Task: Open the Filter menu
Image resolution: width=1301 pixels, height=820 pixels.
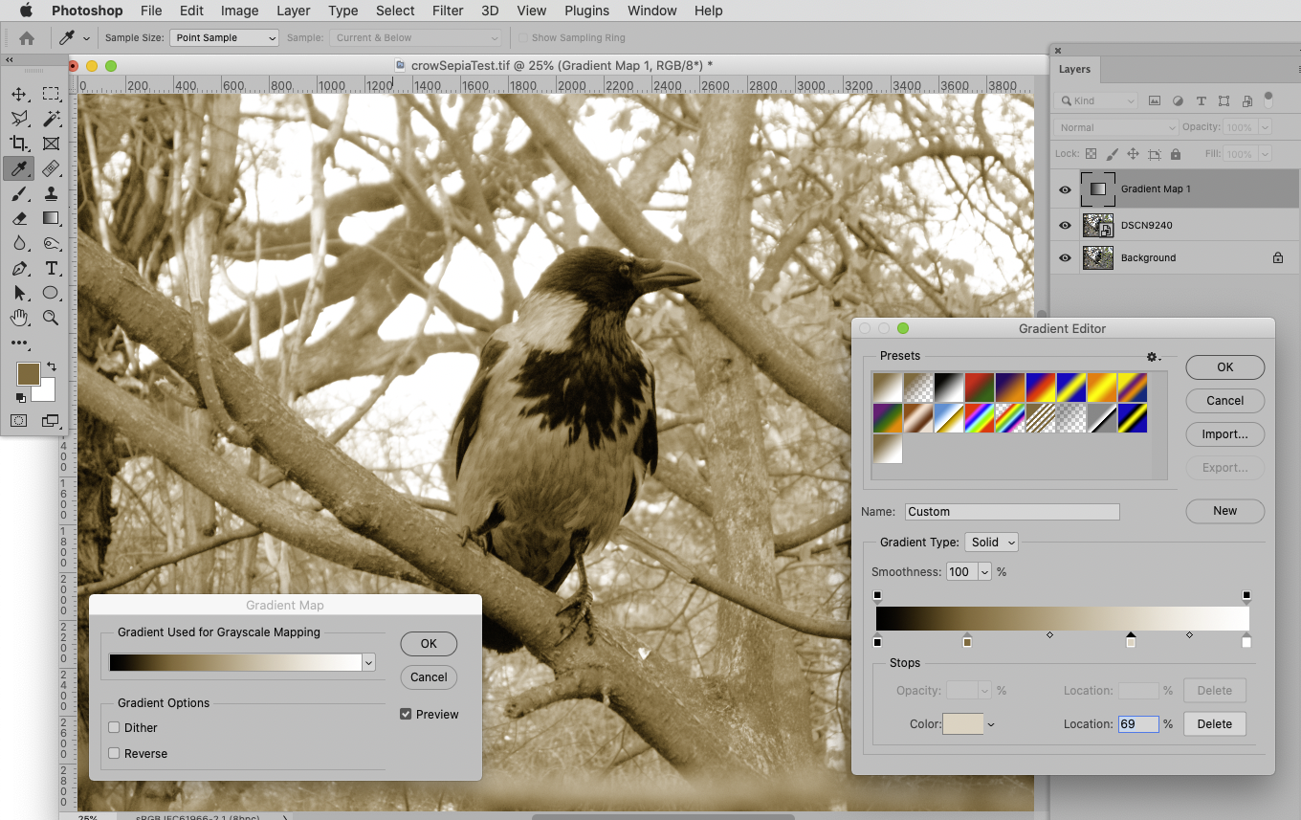Action: pyautogui.click(x=448, y=11)
